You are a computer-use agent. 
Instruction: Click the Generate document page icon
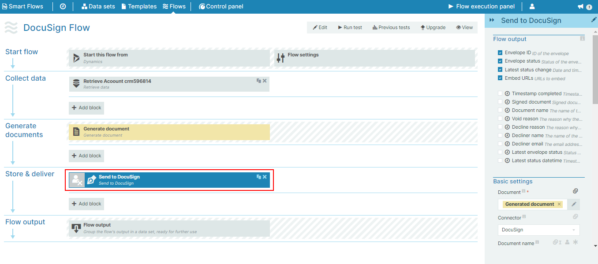point(76,131)
